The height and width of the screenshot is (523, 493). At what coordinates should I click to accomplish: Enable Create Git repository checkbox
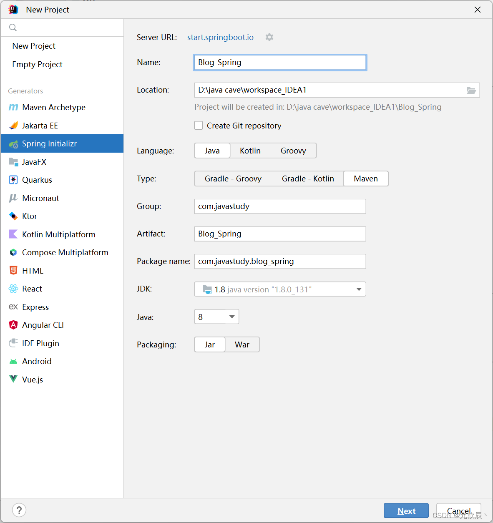click(x=199, y=126)
